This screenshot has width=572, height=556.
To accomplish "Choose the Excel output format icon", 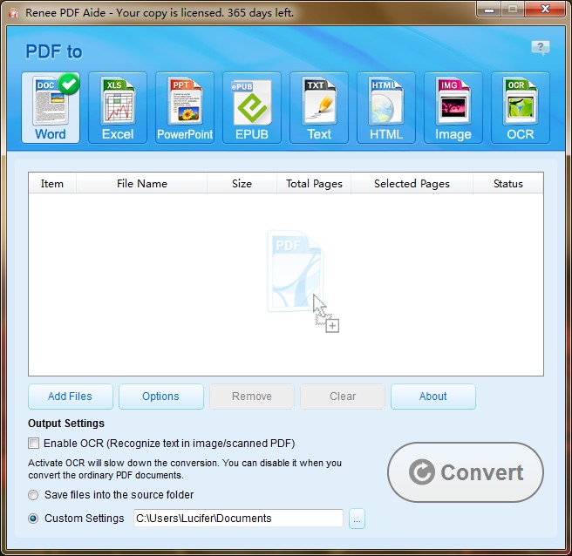I will click(x=118, y=107).
